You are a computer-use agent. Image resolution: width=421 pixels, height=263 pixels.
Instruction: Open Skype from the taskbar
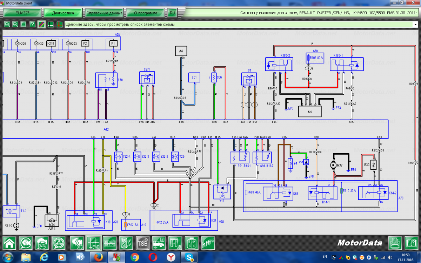tap(190, 257)
